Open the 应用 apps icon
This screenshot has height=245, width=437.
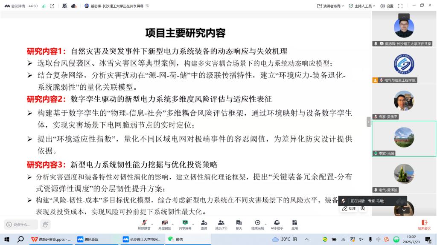[294, 224]
